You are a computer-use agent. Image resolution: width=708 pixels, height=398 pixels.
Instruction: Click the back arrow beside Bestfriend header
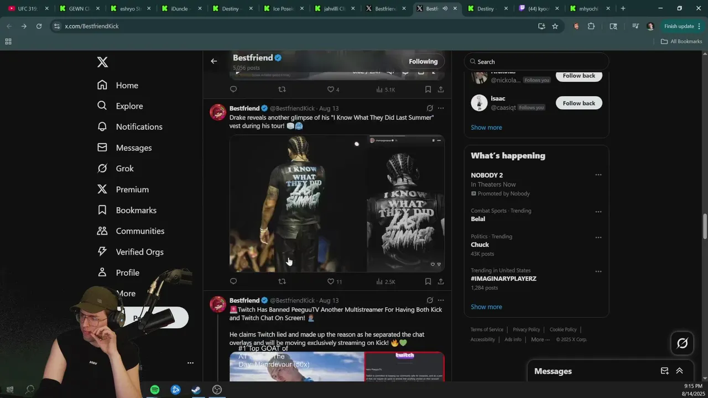click(214, 61)
